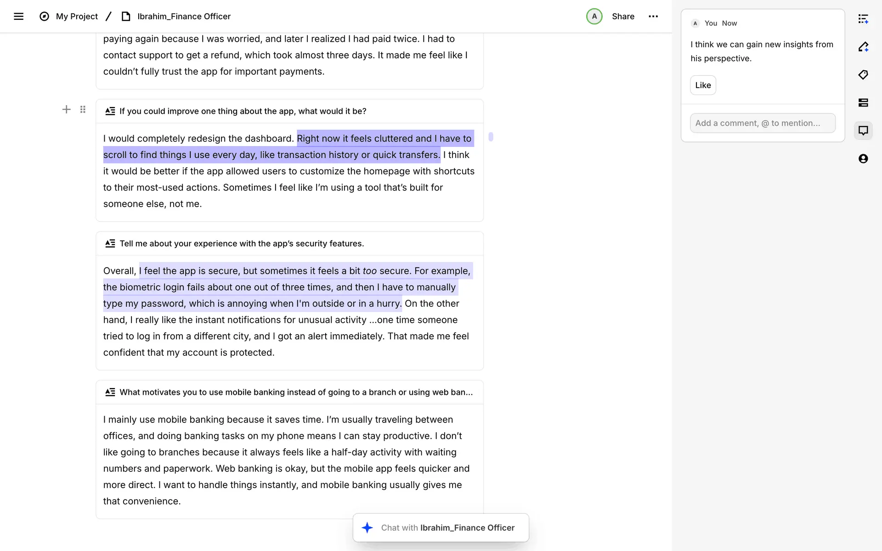This screenshot has height=551, width=882.
Task: Open Chat with Ibrahim_Finance Officer bar
Action: point(441,528)
